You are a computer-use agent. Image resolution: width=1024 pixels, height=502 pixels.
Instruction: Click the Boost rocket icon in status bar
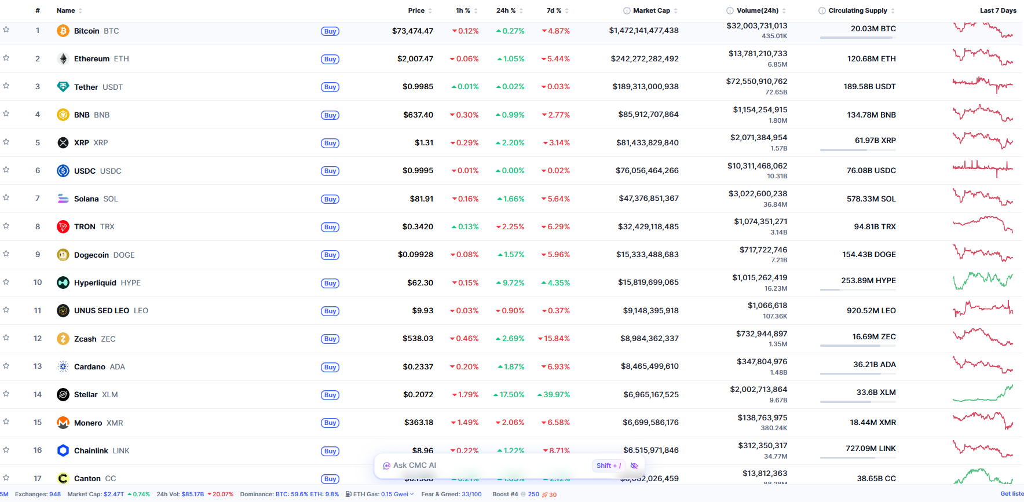tap(544, 494)
